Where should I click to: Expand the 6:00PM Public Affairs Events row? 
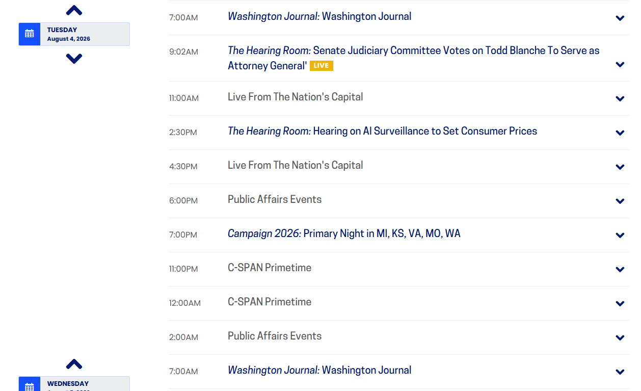[620, 201]
